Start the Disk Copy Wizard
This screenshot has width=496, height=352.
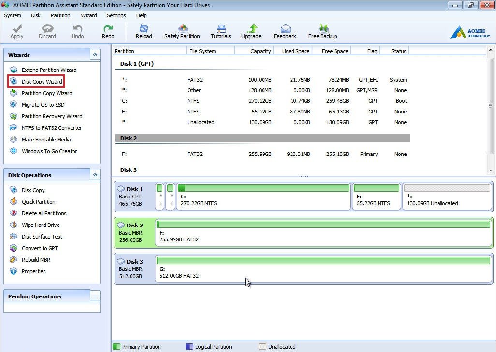pos(42,82)
